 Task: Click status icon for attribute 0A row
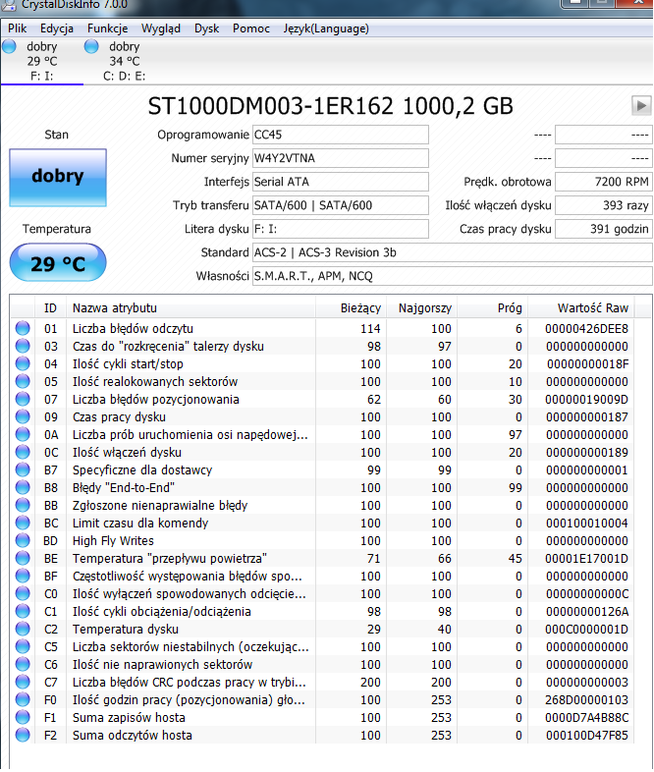(23, 435)
